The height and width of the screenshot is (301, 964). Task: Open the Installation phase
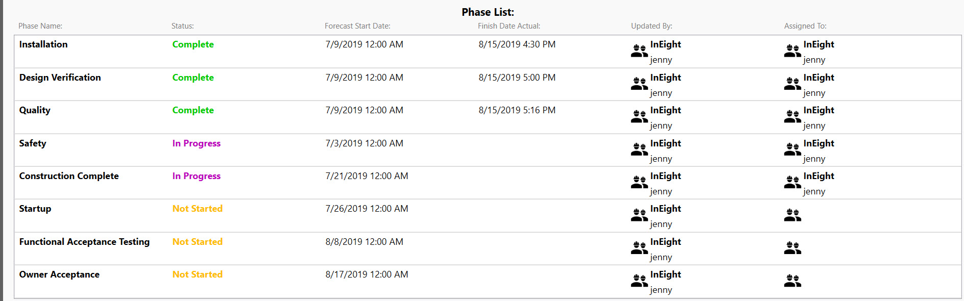tap(43, 44)
